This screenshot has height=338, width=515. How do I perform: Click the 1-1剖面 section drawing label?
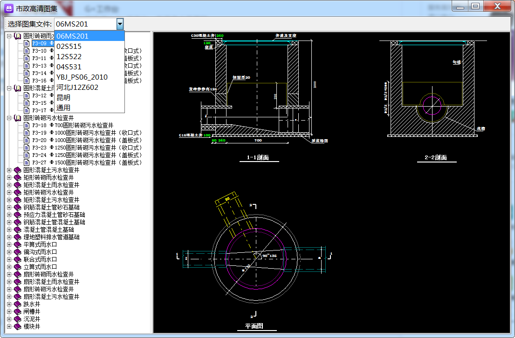tap(258, 157)
